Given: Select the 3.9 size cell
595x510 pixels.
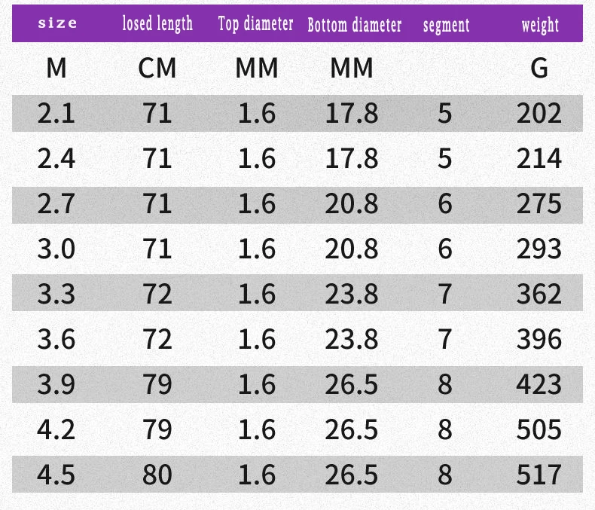Looking at the screenshot, I should click(x=56, y=384).
